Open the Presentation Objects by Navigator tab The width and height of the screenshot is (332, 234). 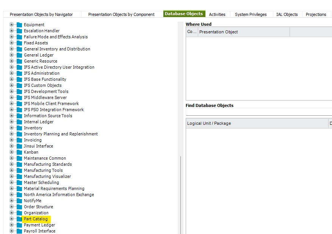point(41,14)
